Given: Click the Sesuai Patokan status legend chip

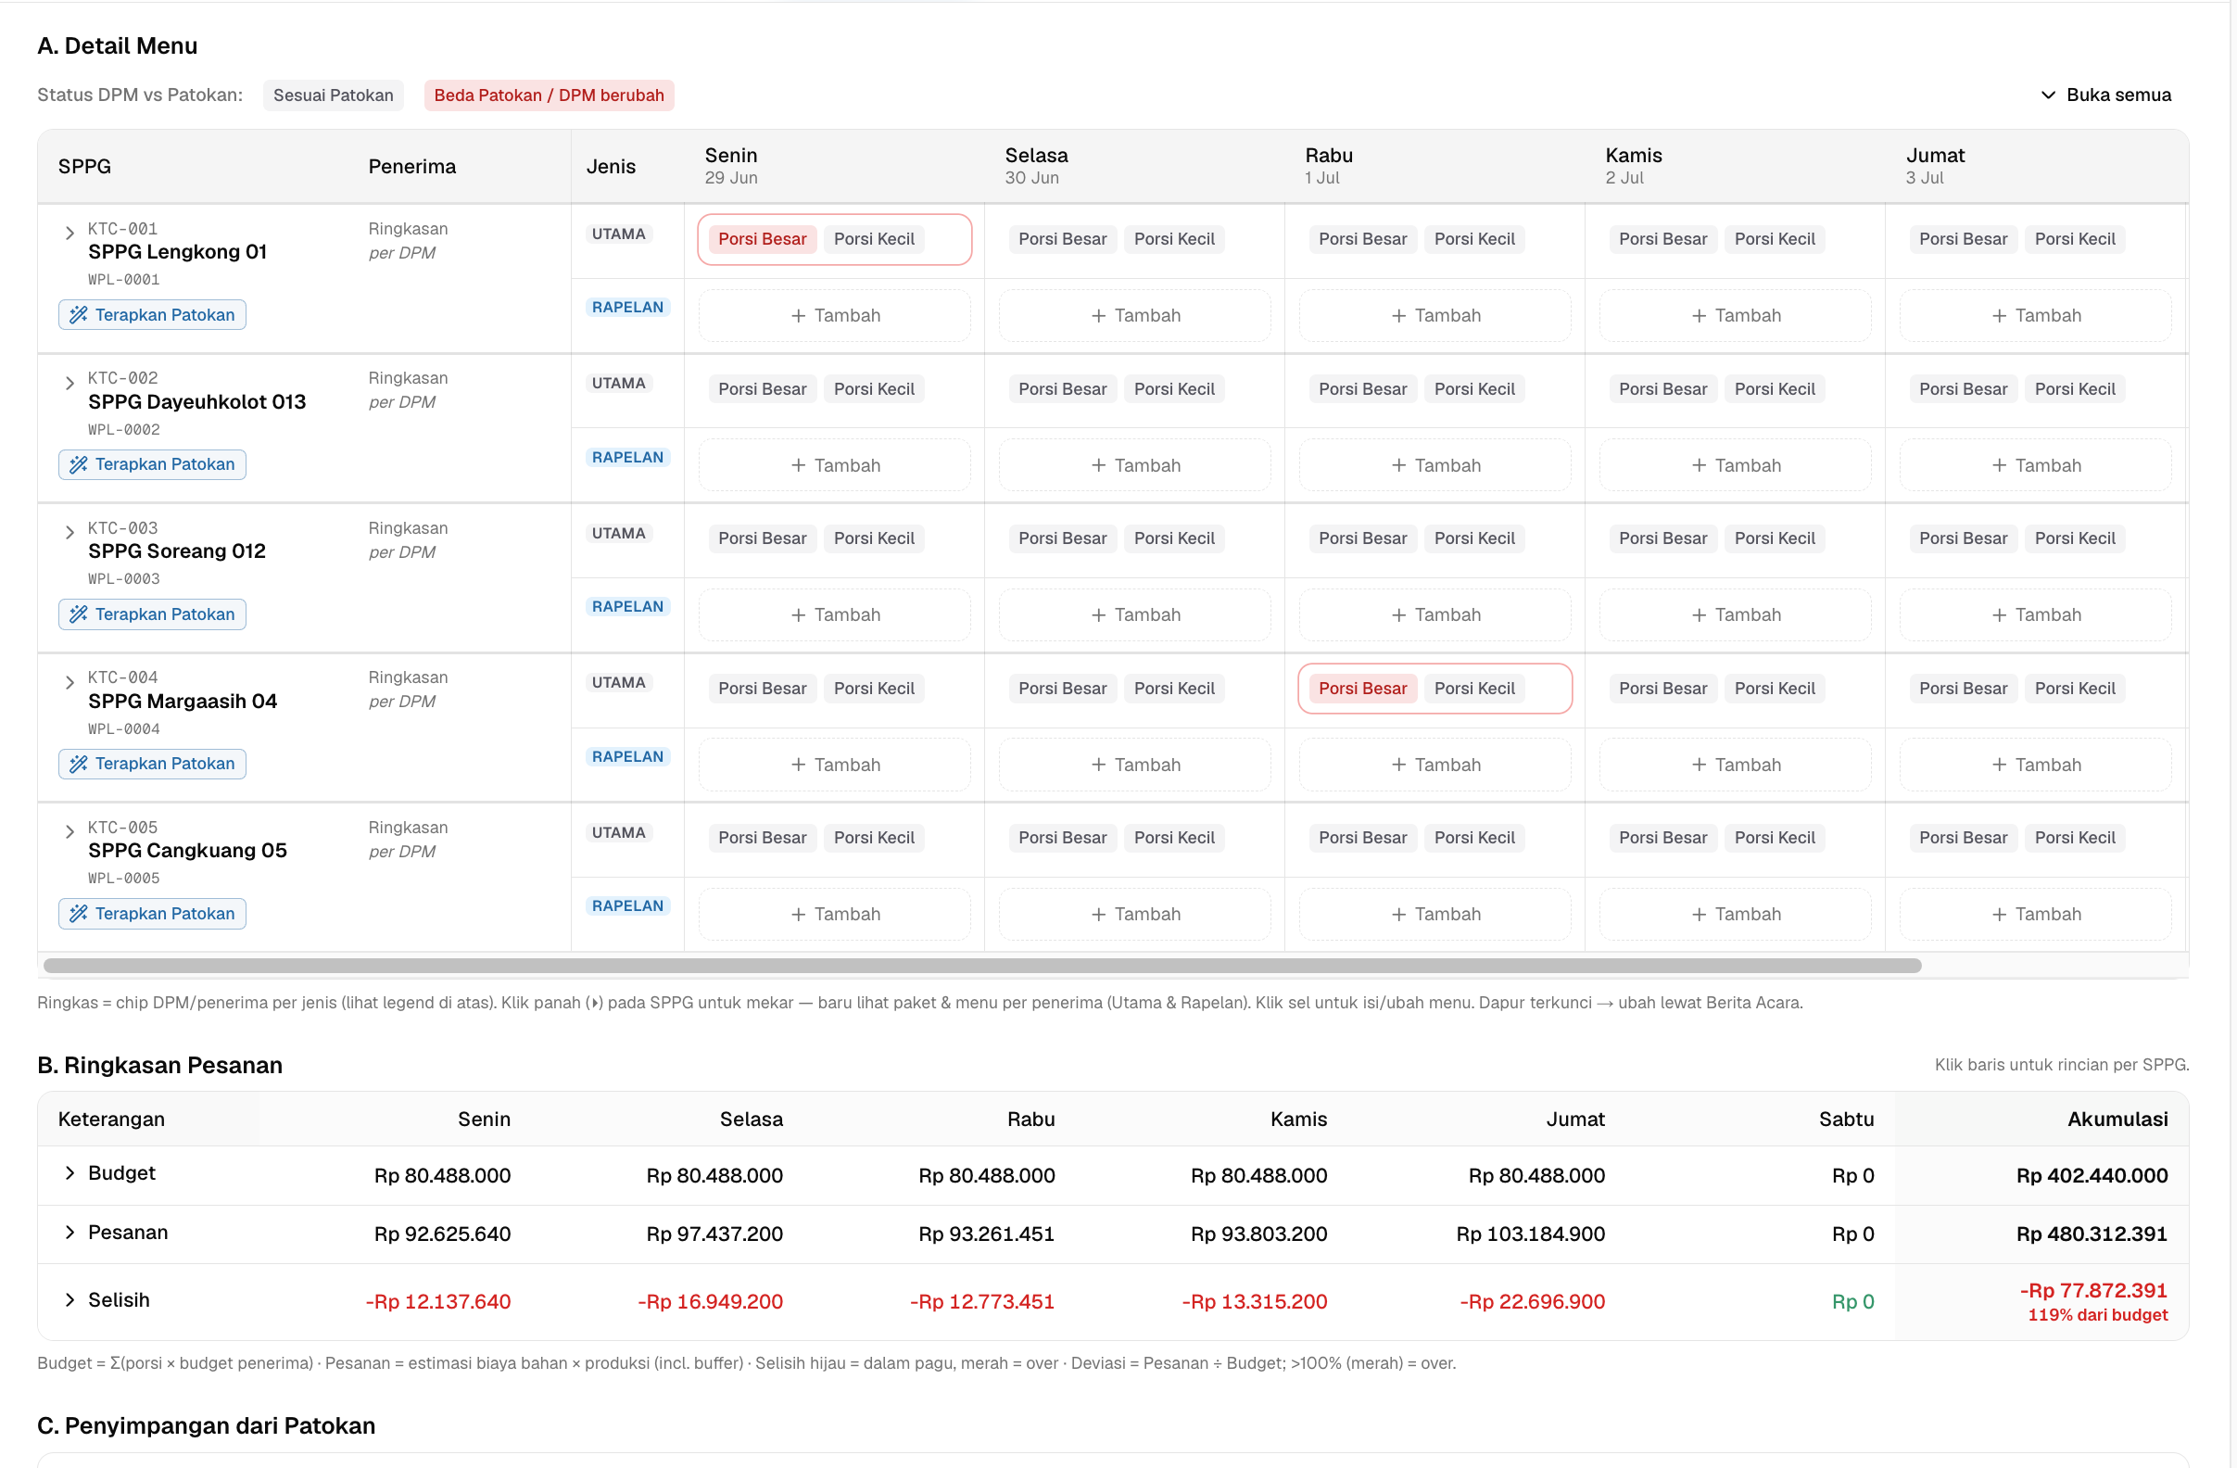Looking at the screenshot, I should click(x=334, y=95).
